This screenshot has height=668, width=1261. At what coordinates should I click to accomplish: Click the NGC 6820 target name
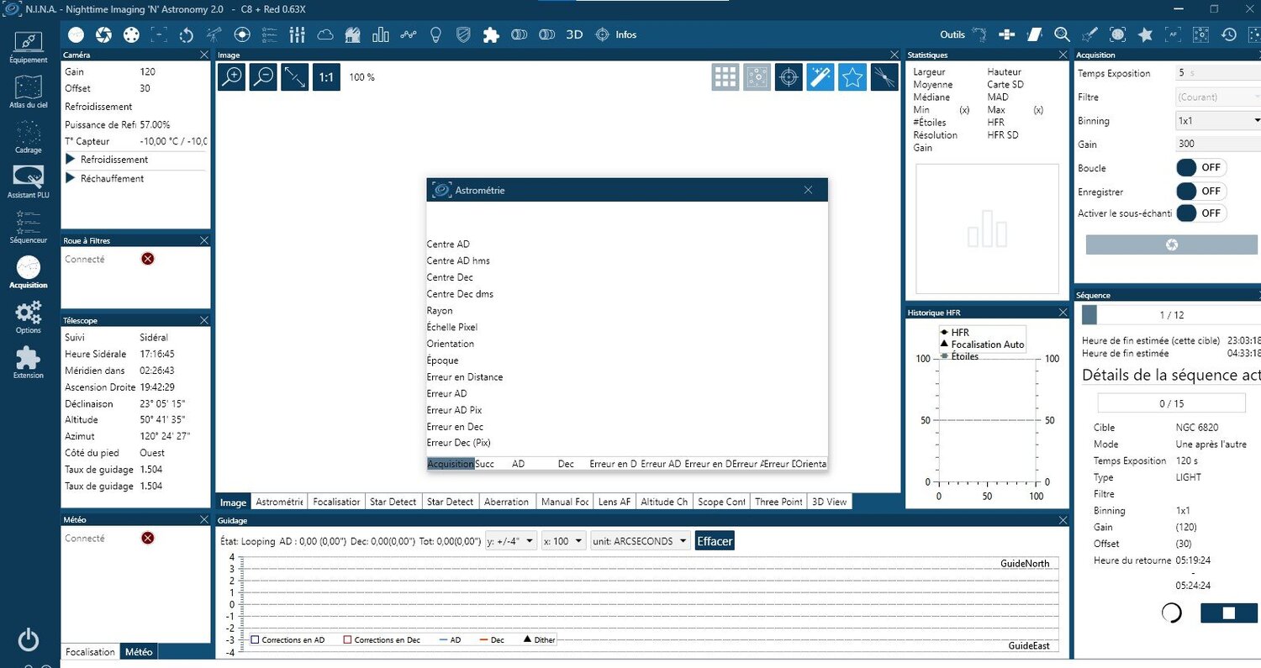1197,428
